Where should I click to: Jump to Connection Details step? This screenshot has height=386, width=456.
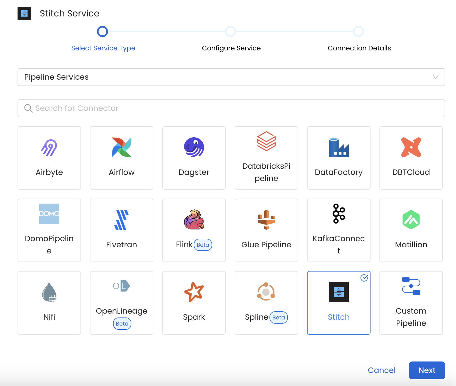point(359,32)
